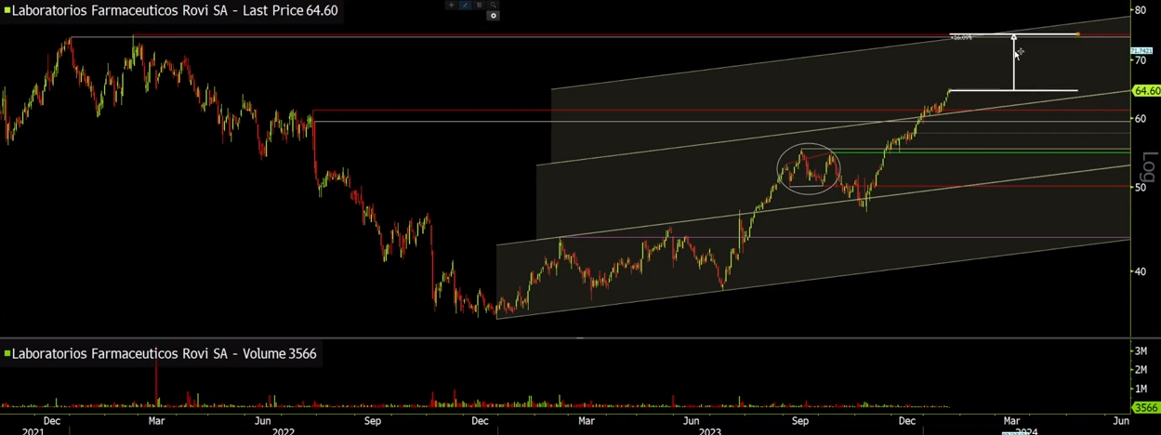1161x435 pixels.
Task: Toggle the highlighted pencil annotate tool
Action: click(466, 5)
